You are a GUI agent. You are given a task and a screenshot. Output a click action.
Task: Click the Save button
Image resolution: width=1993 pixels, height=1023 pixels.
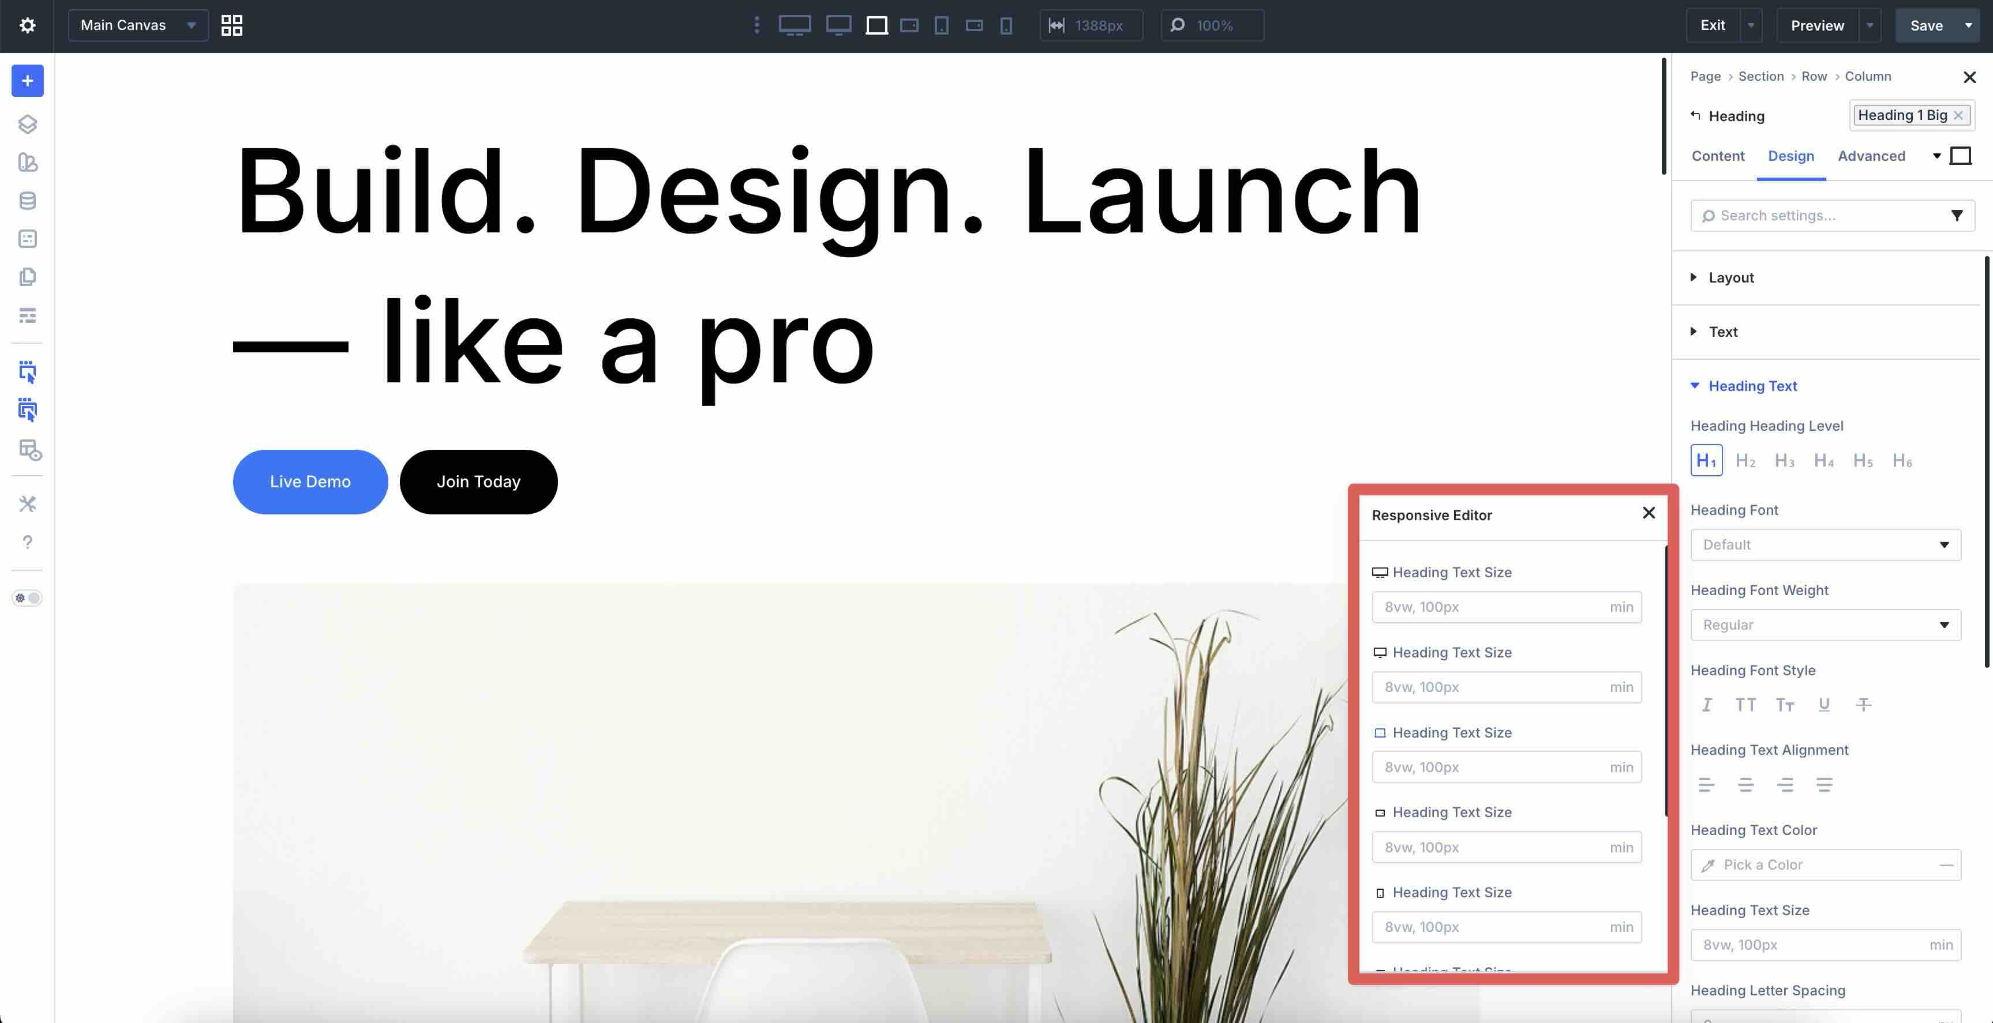coord(1925,25)
